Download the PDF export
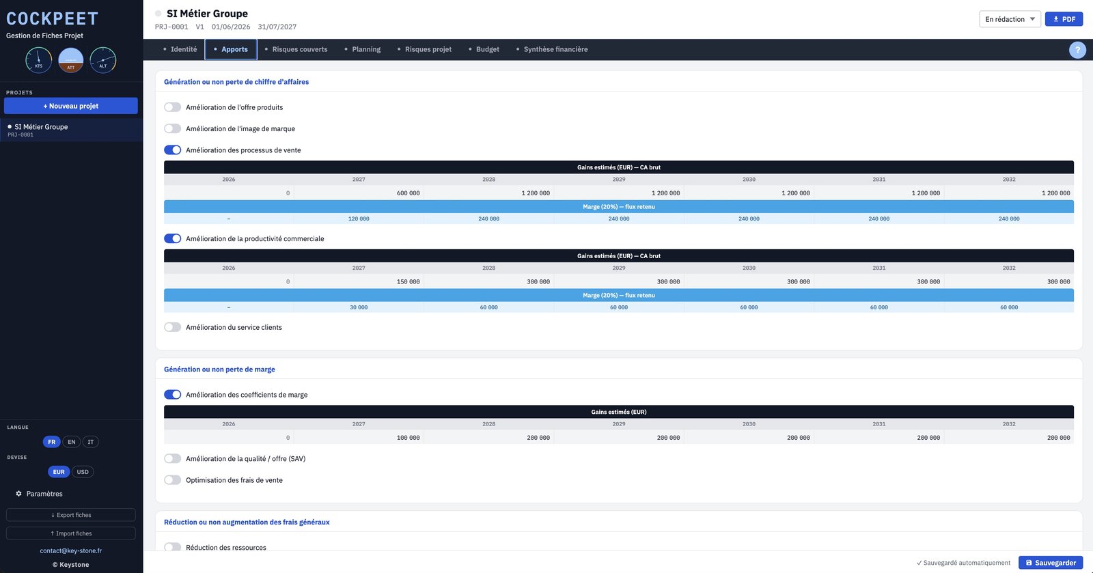The height and width of the screenshot is (573, 1093). coord(1064,19)
